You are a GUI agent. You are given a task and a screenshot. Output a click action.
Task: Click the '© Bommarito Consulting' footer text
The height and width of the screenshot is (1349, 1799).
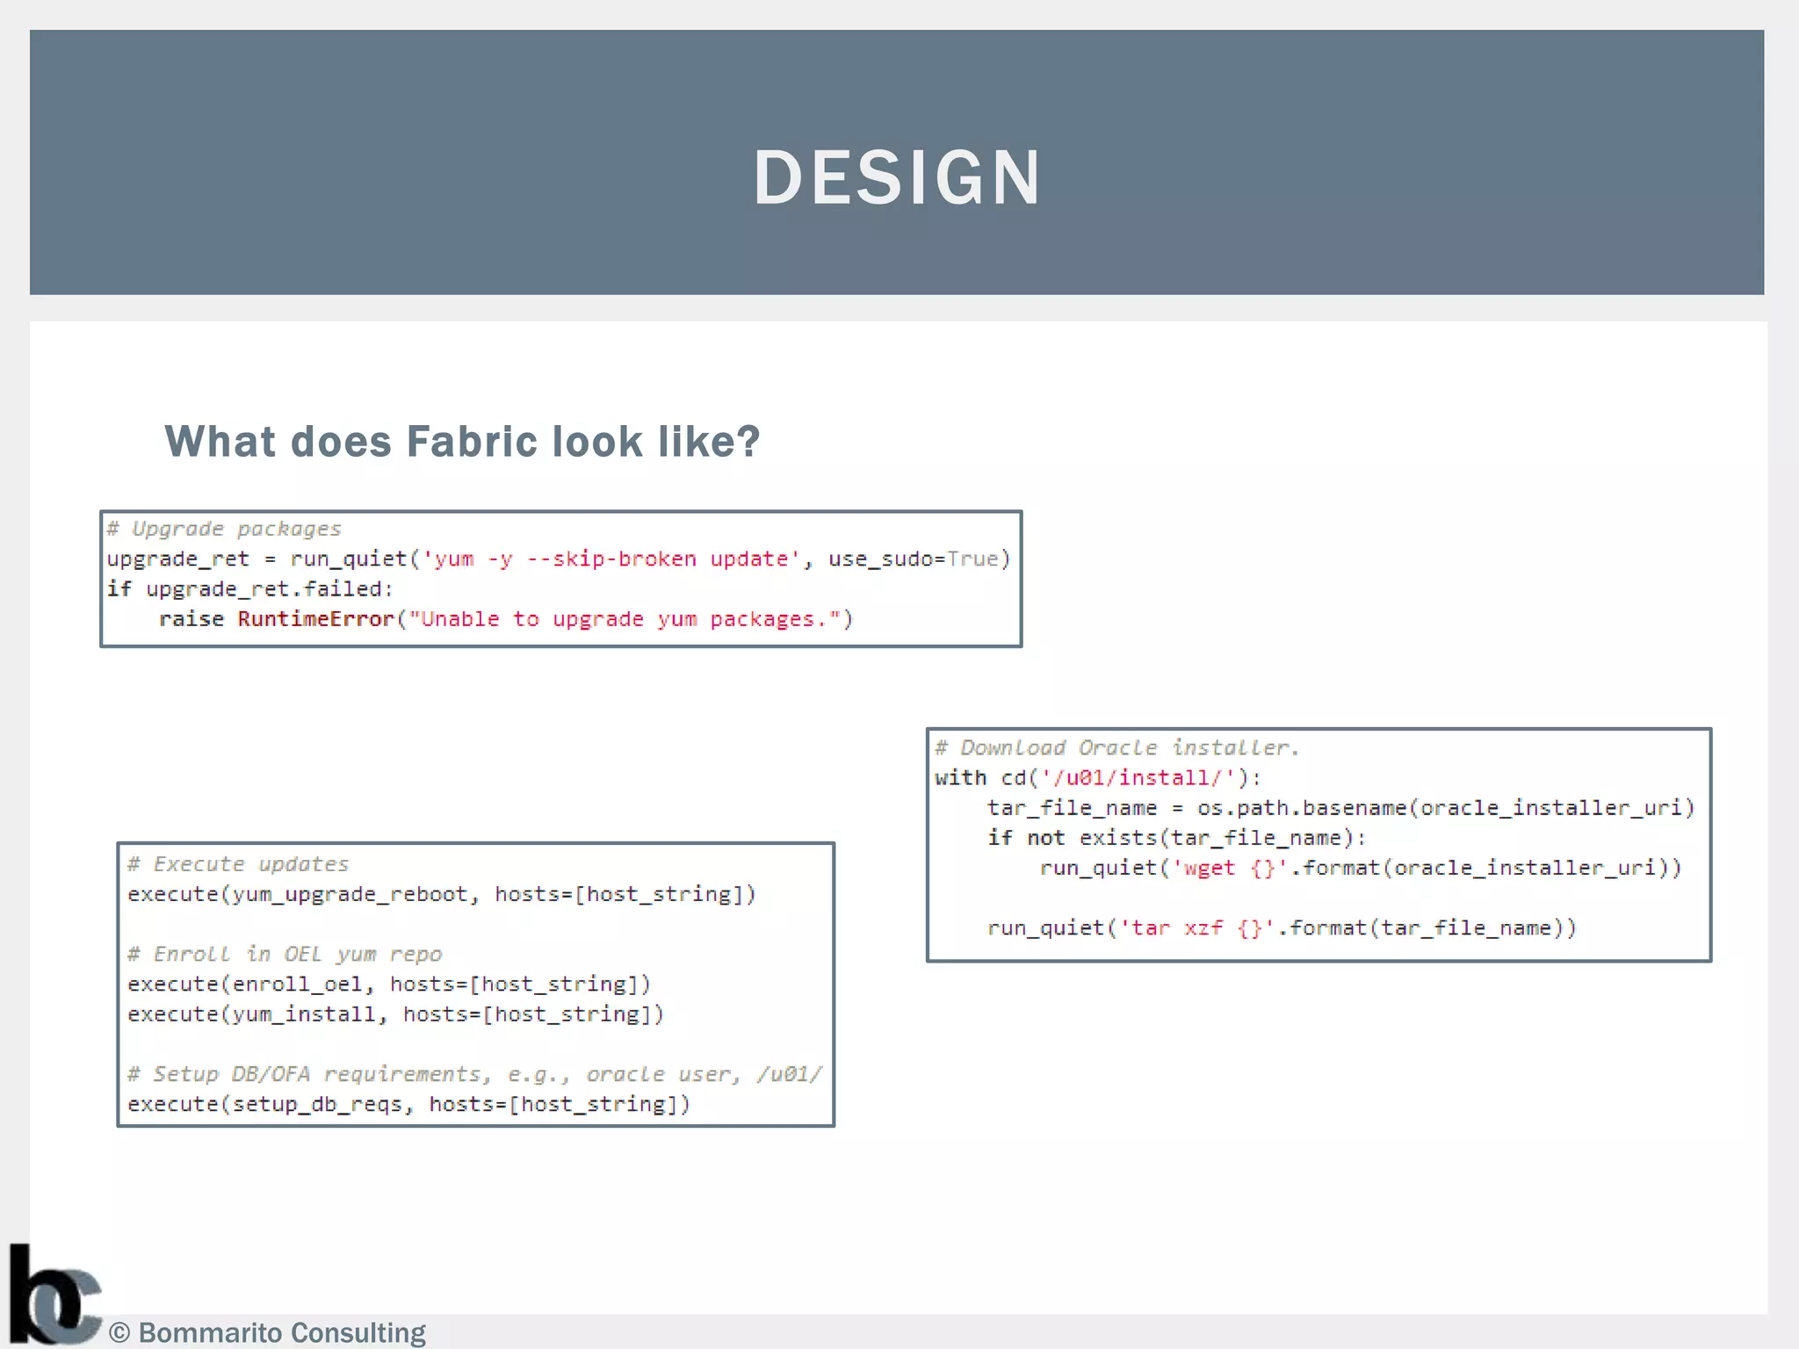[267, 1332]
